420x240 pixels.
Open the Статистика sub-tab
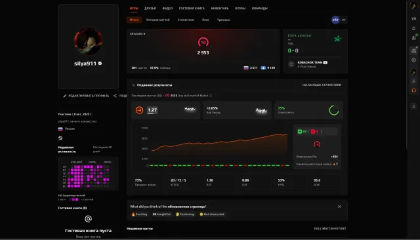[x=185, y=20]
